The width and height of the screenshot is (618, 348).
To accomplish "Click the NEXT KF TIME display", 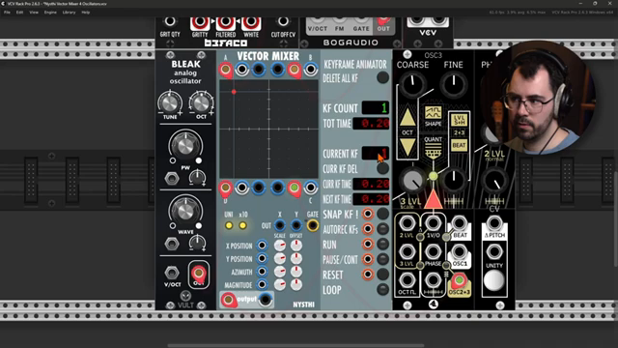I will (x=371, y=199).
